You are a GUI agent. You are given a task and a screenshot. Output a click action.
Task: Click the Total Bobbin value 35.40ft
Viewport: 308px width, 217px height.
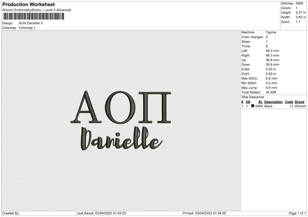[271, 92]
